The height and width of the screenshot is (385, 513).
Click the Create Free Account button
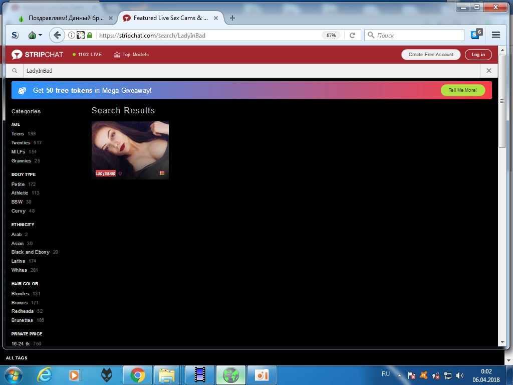click(x=430, y=55)
